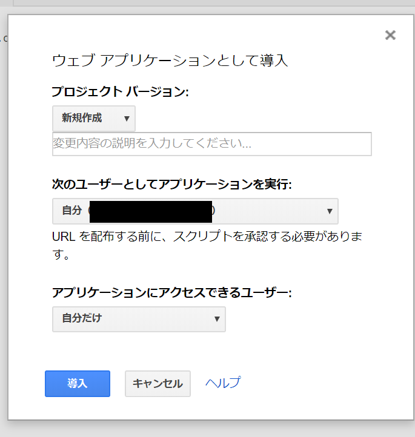Click the blue 導入 button
This screenshot has height=437, width=415.
[78, 384]
